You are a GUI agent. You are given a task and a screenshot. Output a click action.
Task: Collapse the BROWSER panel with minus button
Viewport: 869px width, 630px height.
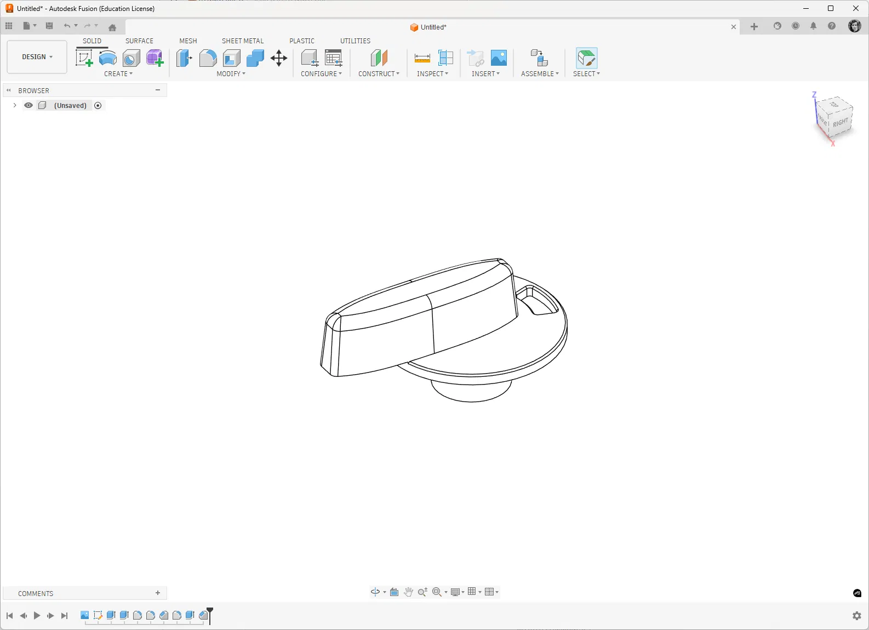(x=158, y=90)
